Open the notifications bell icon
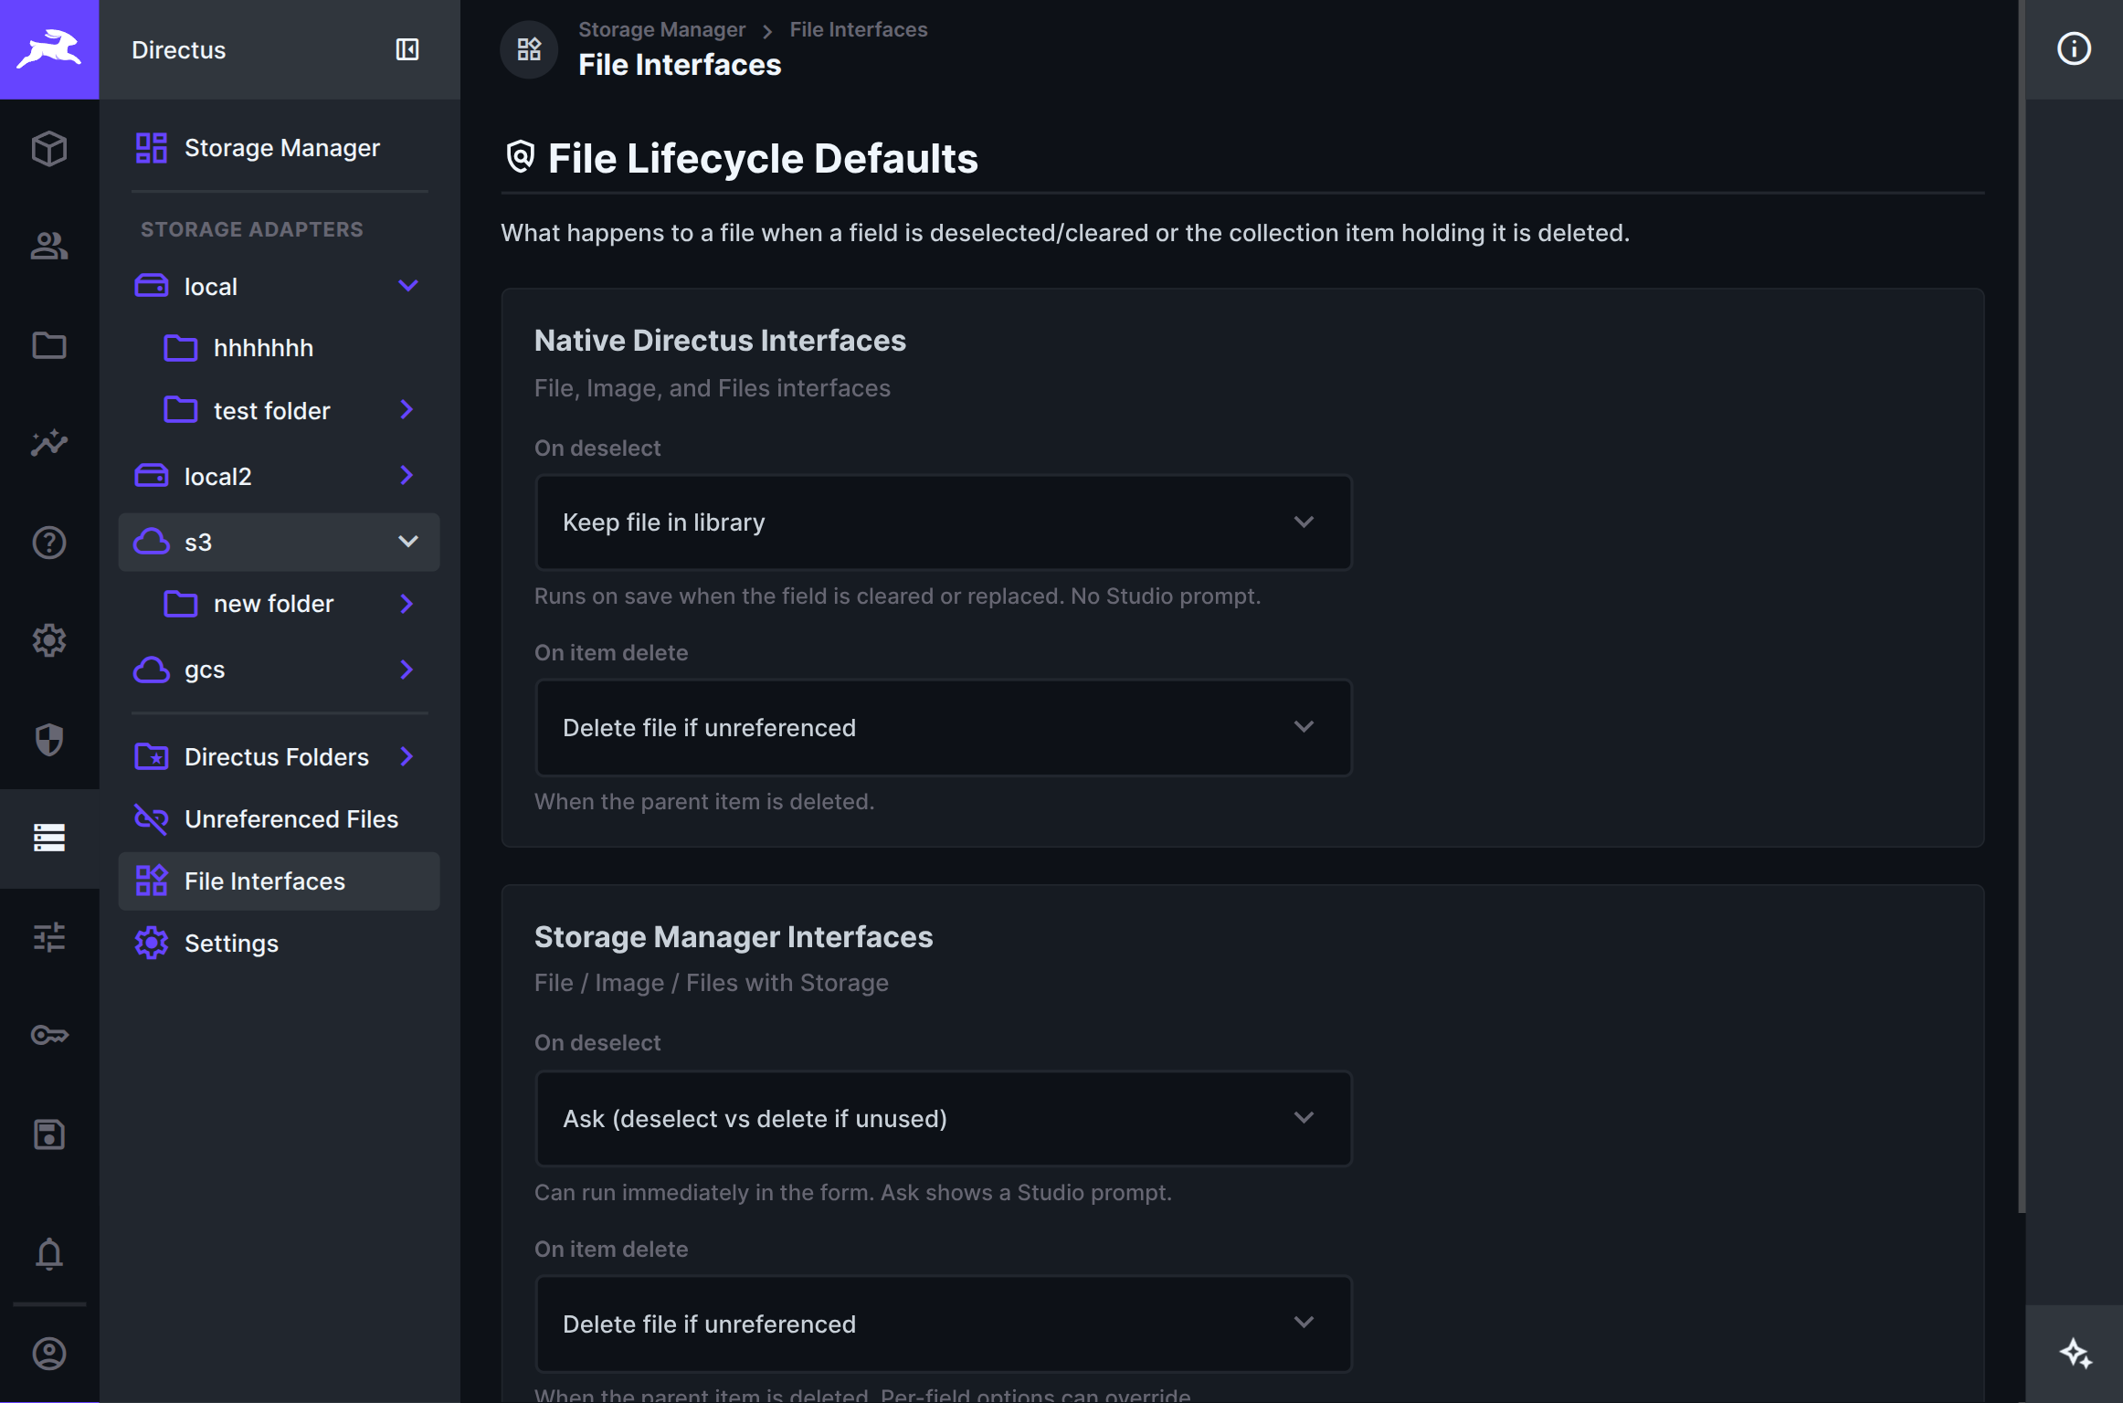Image resolution: width=2123 pixels, height=1403 pixels. (49, 1254)
